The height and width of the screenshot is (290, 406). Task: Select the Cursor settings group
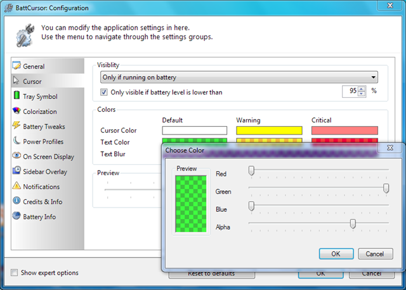pyautogui.click(x=48, y=81)
